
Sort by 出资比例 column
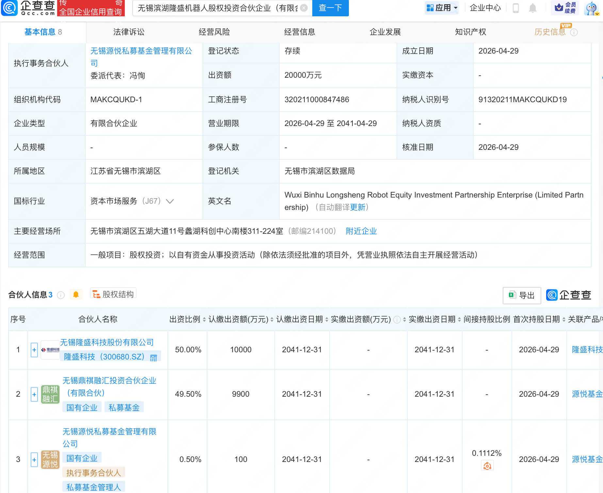point(204,320)
